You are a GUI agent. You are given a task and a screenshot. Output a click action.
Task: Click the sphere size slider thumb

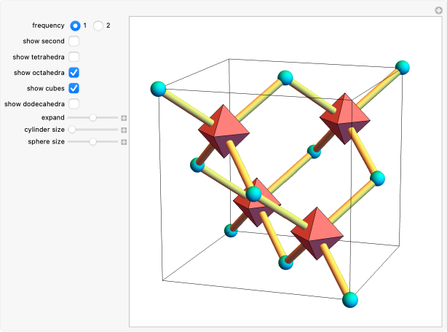[92, 142]
